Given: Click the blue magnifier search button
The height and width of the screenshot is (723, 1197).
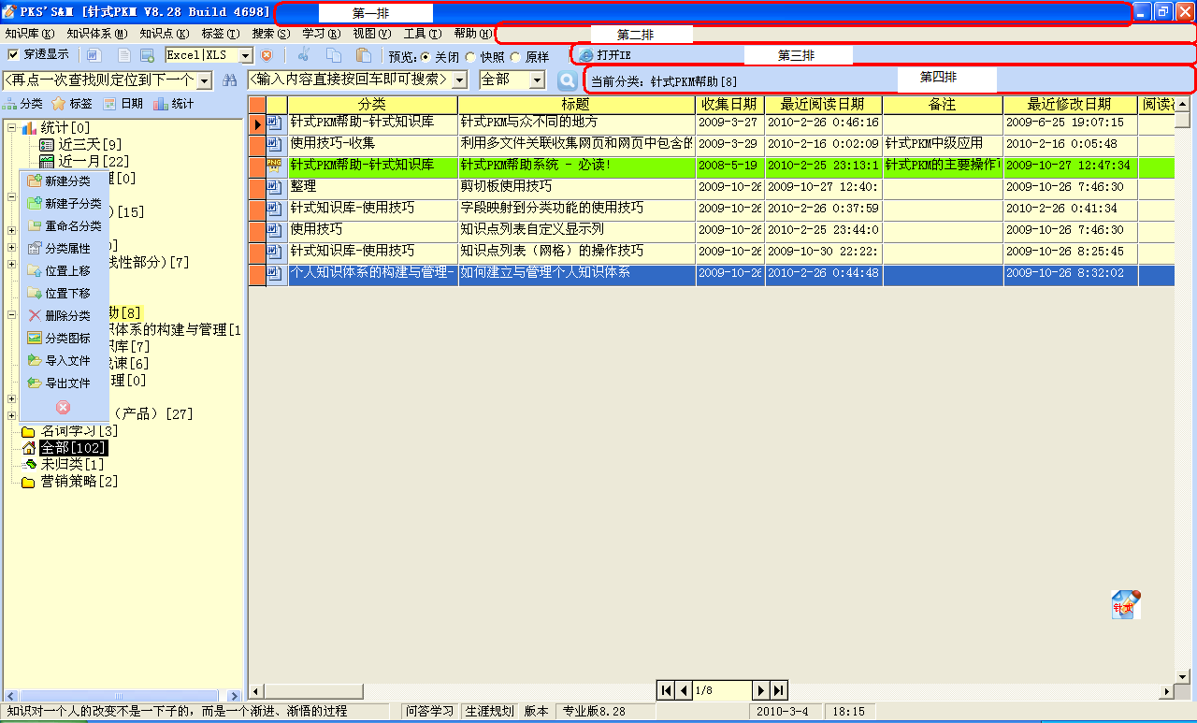Looking at the screenshot, I should [567, 80].
